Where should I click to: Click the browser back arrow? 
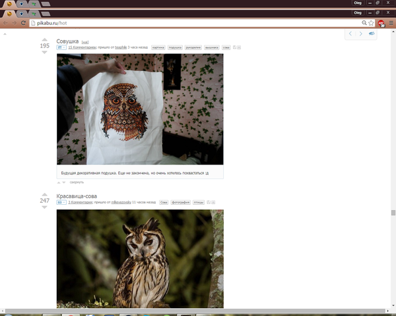coord(5,22)
